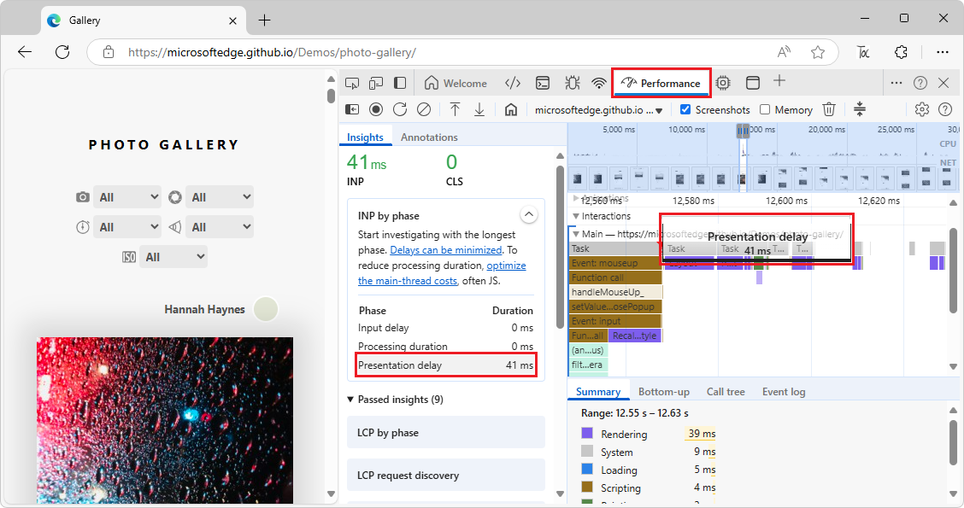Save the profile with the download arrow

(479, 109)
